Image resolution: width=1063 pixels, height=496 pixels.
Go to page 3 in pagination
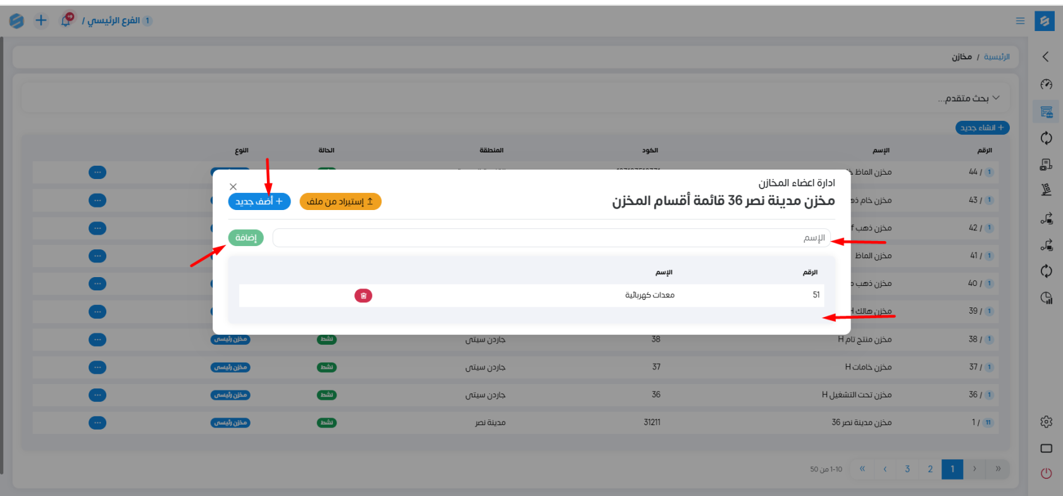click(x=907, y=469)
